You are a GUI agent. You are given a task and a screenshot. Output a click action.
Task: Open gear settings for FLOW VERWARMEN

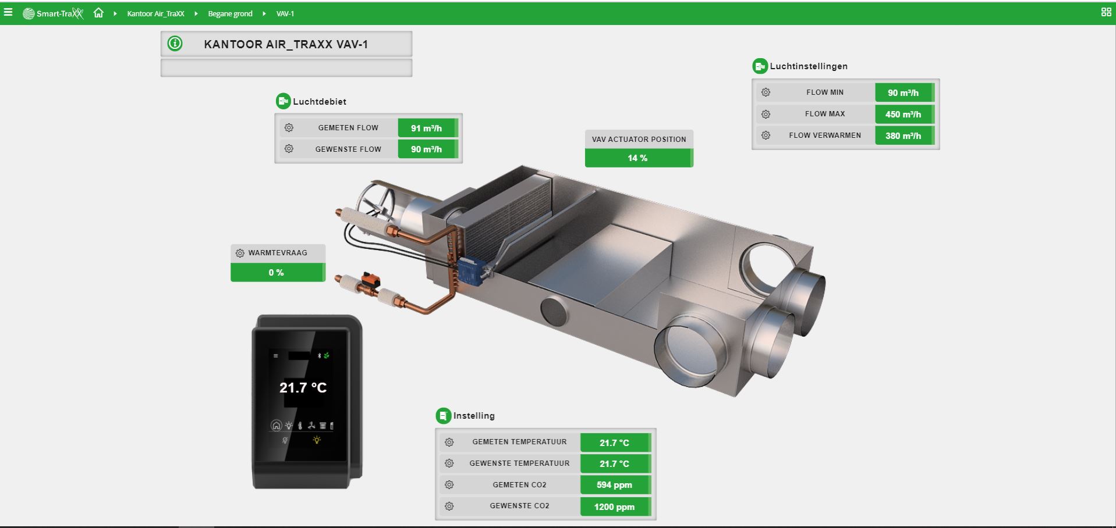(x=766, y=135)
